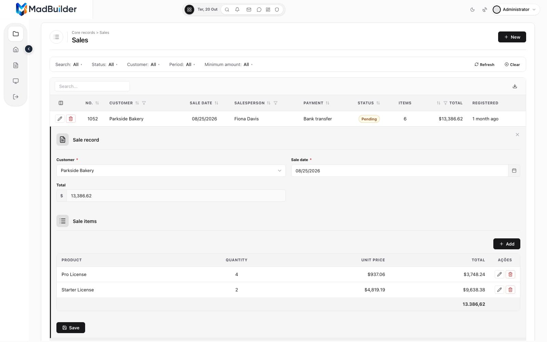This screenshot has width=547, height=342.
Task: Add a new sale item
Action: (x=507, y=244)
